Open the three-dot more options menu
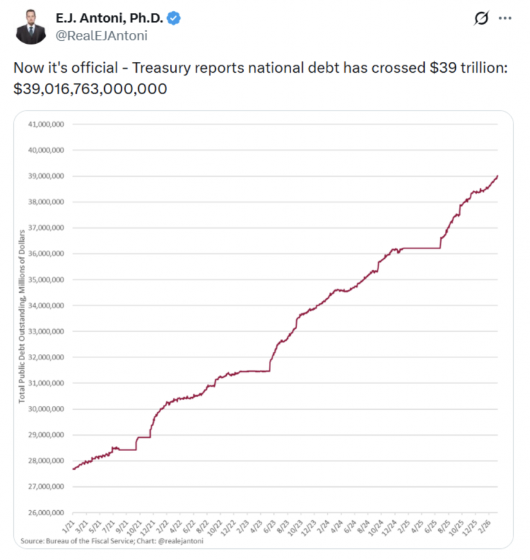Screen dimensions: 530x560 click(x=505, y=19)
